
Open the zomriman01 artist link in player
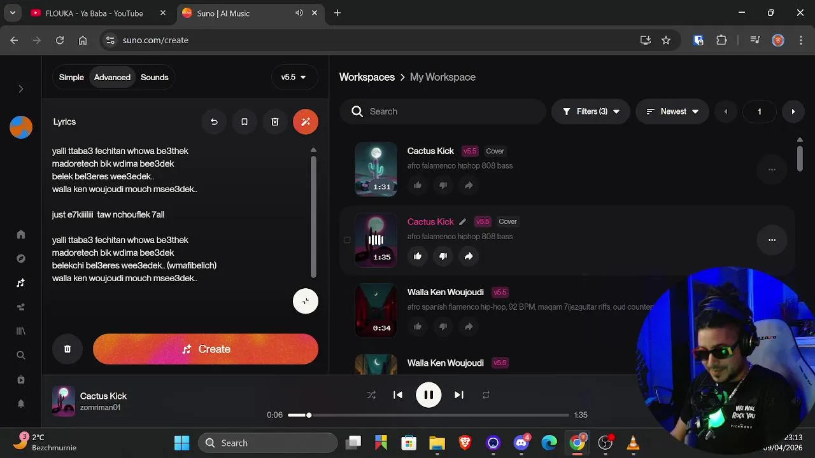click(100, 408)
